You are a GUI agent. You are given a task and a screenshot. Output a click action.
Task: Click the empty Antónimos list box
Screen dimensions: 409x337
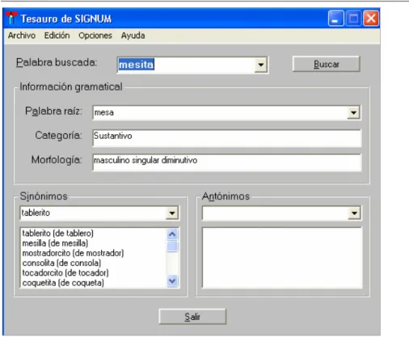click(282, 258)
